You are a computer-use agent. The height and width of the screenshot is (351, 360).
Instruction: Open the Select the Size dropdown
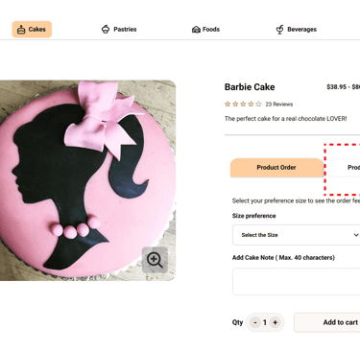296,235
